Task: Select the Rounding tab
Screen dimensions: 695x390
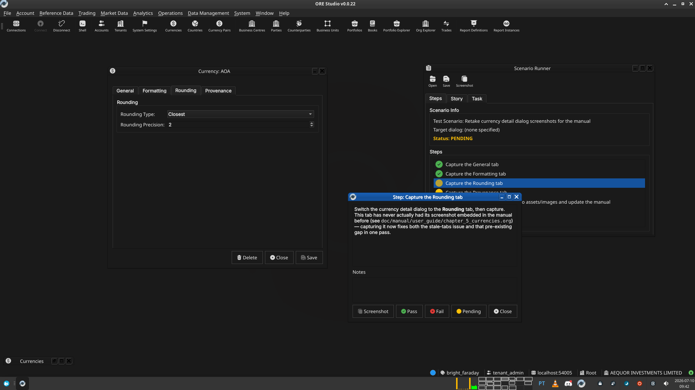Action: click(x=186, y=90)
